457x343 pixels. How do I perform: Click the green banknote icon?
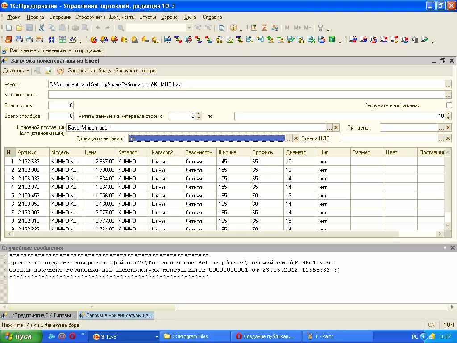point(62,39)
